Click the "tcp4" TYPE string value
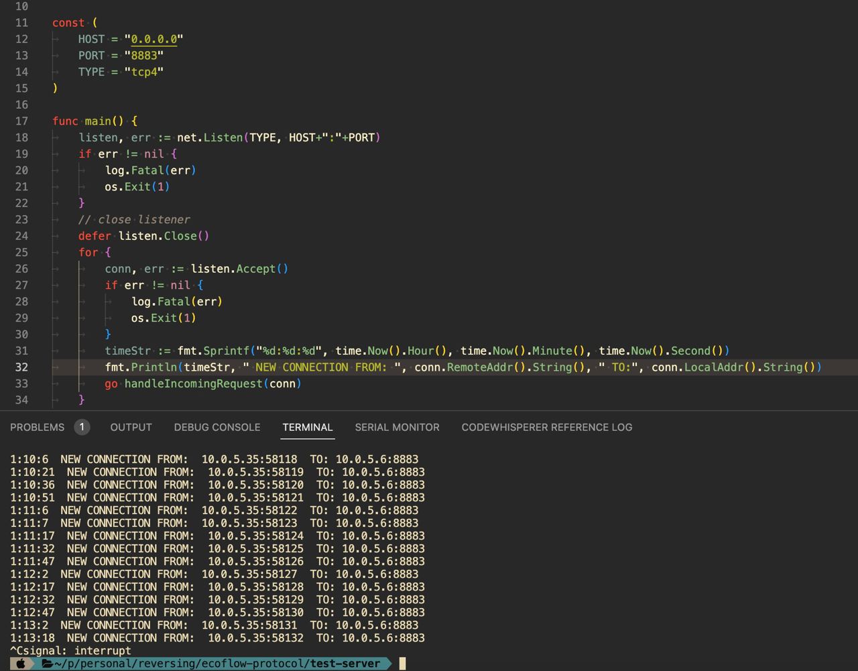 (144, 72)
